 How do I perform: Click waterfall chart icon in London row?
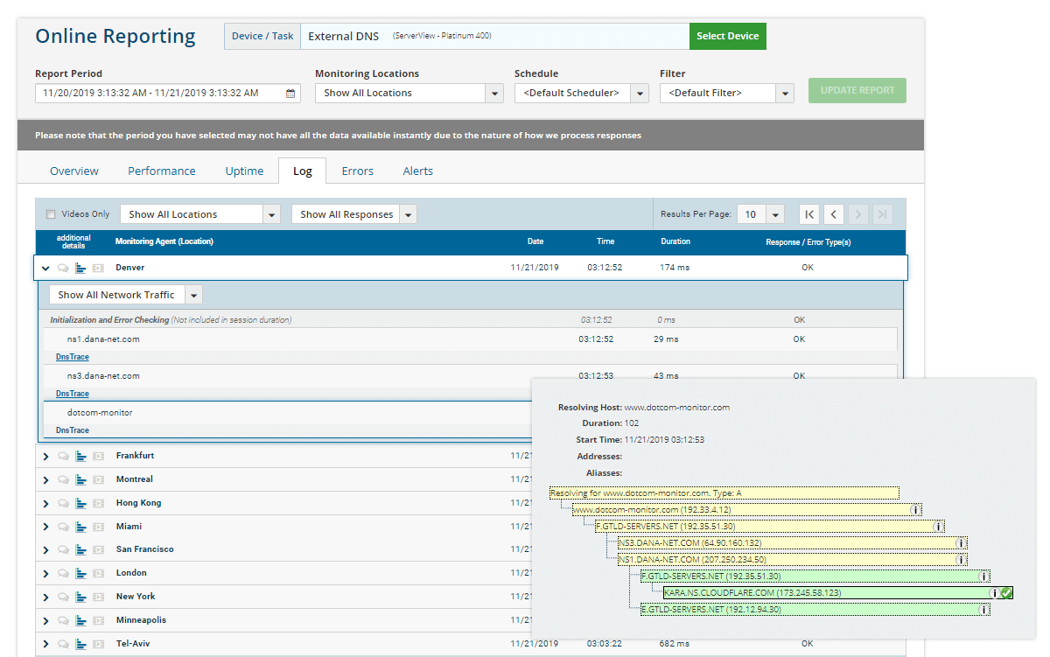[80, 573]
